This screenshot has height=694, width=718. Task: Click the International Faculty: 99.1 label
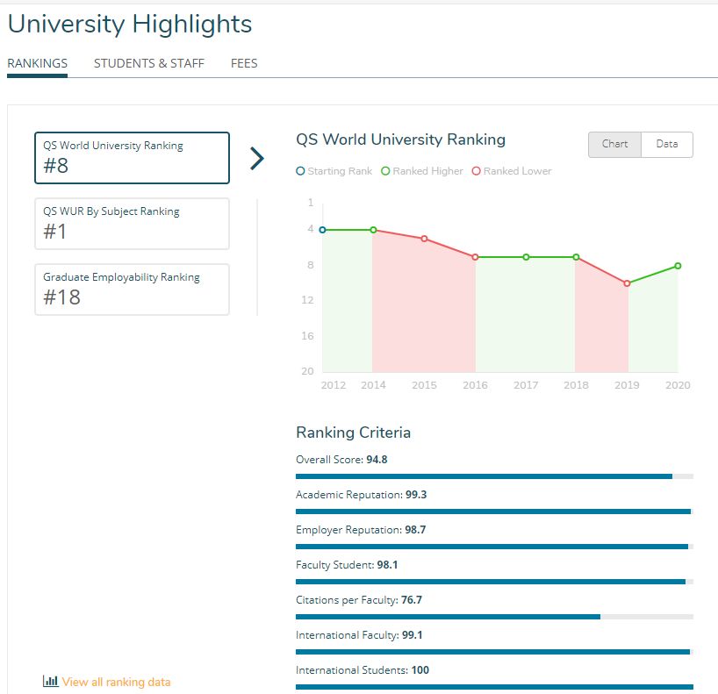pyautogui.click(x=360, y=635)
